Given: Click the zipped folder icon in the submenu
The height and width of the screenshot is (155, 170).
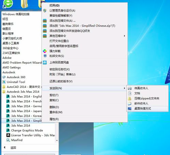Looking at the screenshot, I should [130, 99].
